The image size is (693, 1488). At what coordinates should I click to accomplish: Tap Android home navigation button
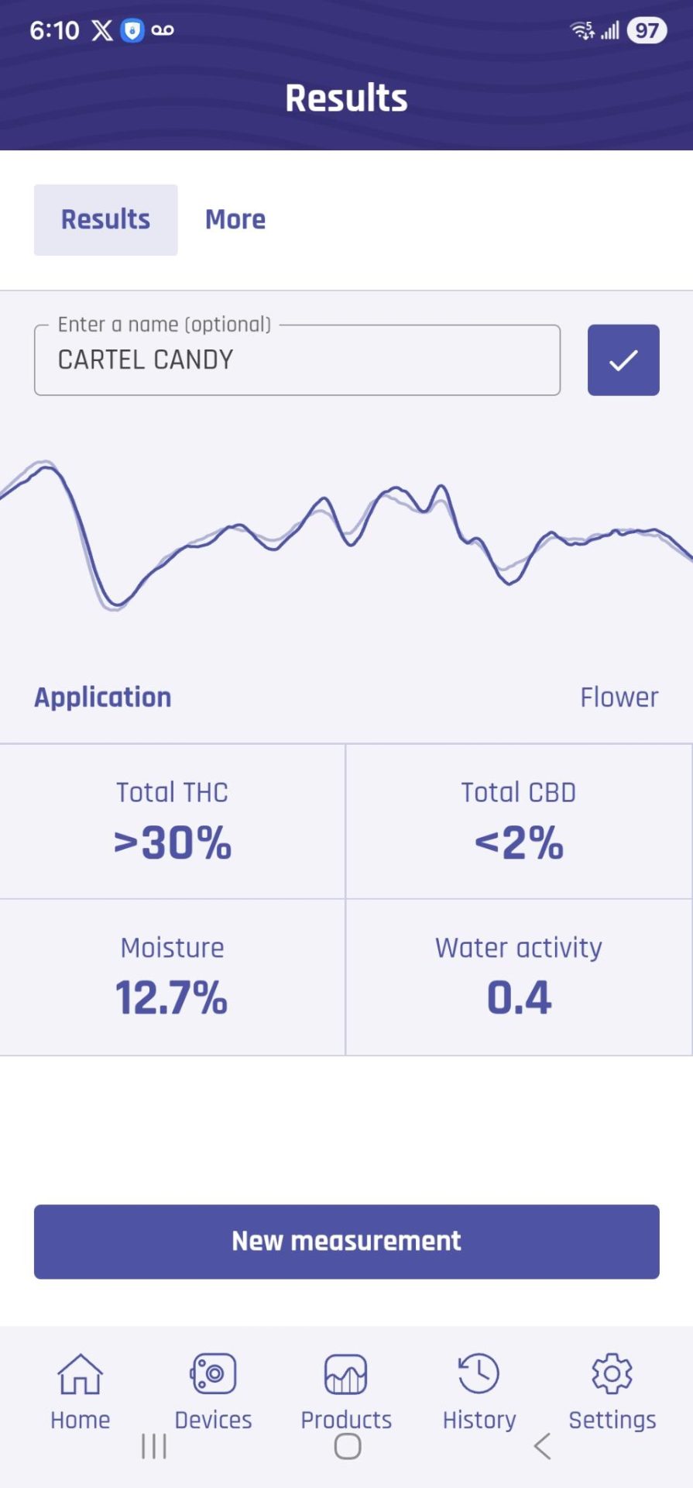coord(348,1446)
